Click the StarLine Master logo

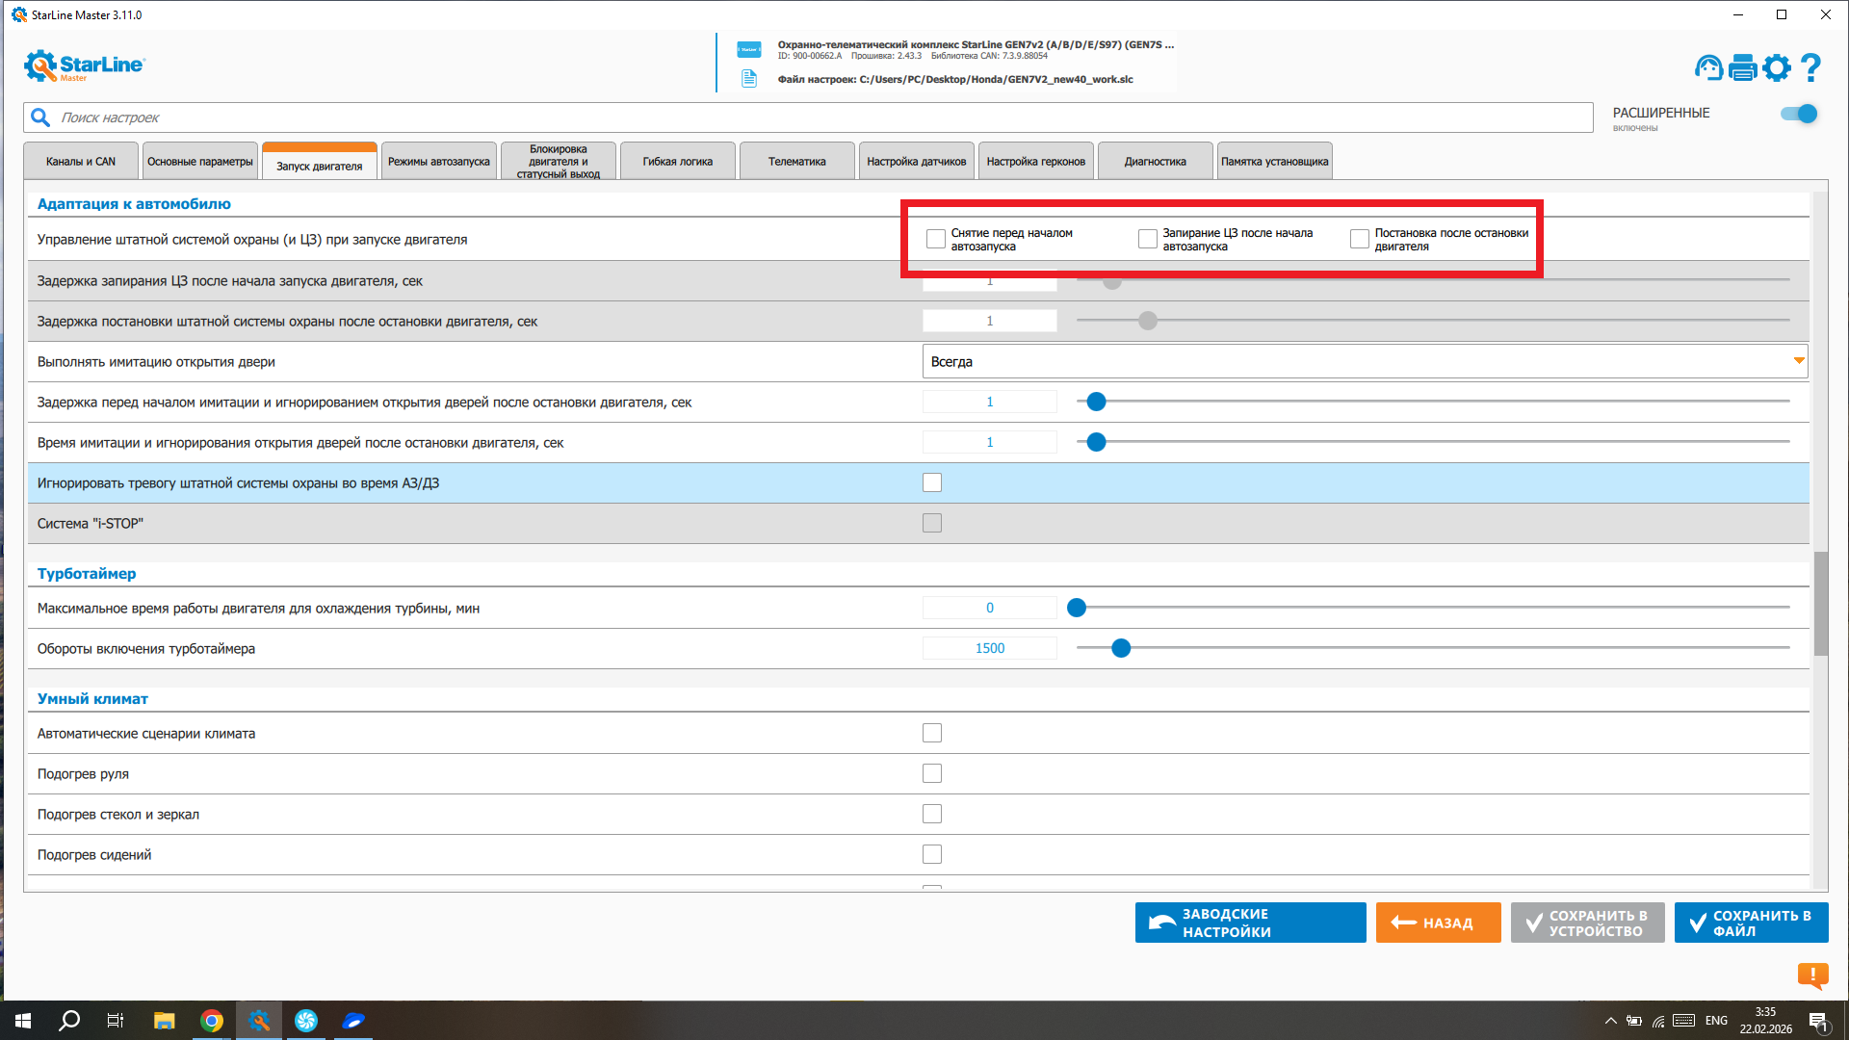84,65
